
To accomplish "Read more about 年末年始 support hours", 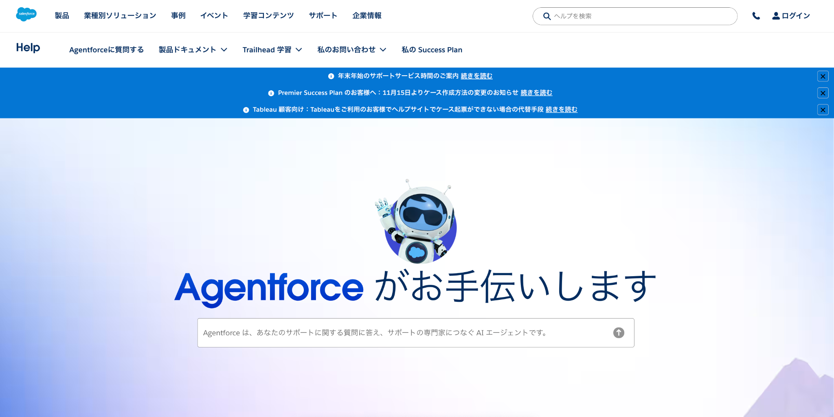I will (x=476, y=76).
